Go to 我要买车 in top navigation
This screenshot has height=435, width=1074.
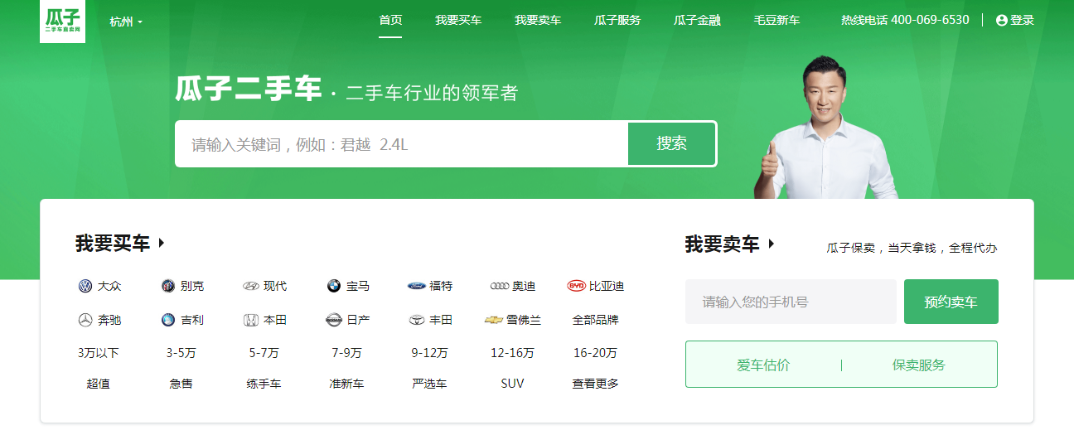(x=458, y=20)
